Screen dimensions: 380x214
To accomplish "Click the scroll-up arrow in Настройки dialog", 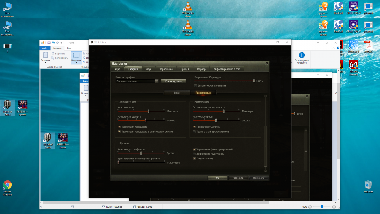I will point(266,96).
